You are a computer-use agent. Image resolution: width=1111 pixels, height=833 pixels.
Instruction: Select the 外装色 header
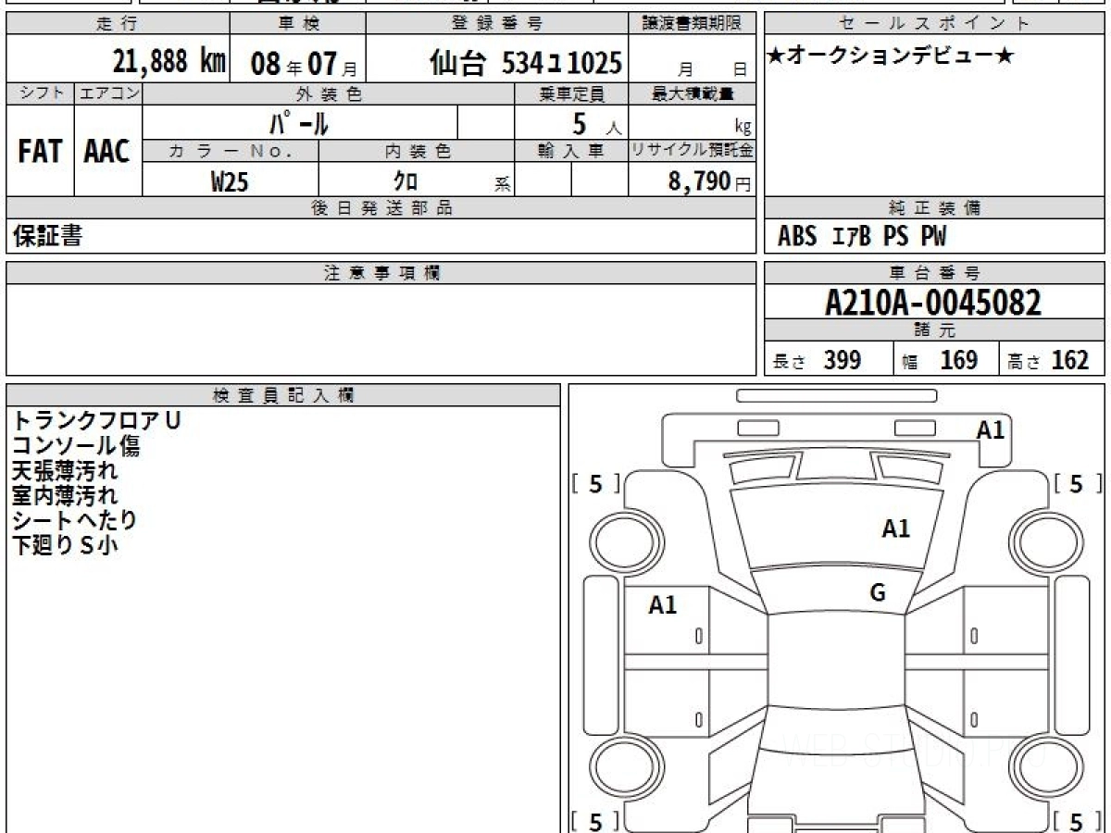[x=329, y=93]
